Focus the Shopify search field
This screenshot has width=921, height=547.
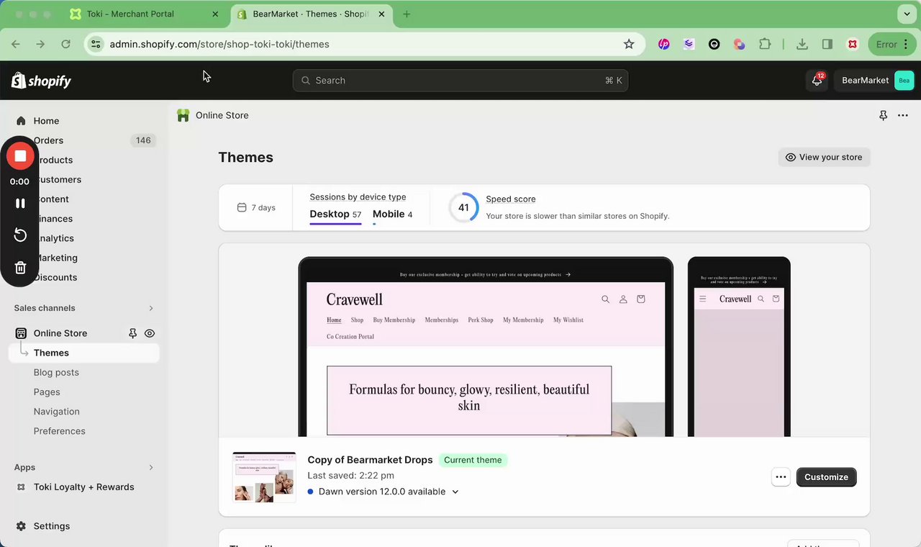pyautogui.click(x=460, y=81)
